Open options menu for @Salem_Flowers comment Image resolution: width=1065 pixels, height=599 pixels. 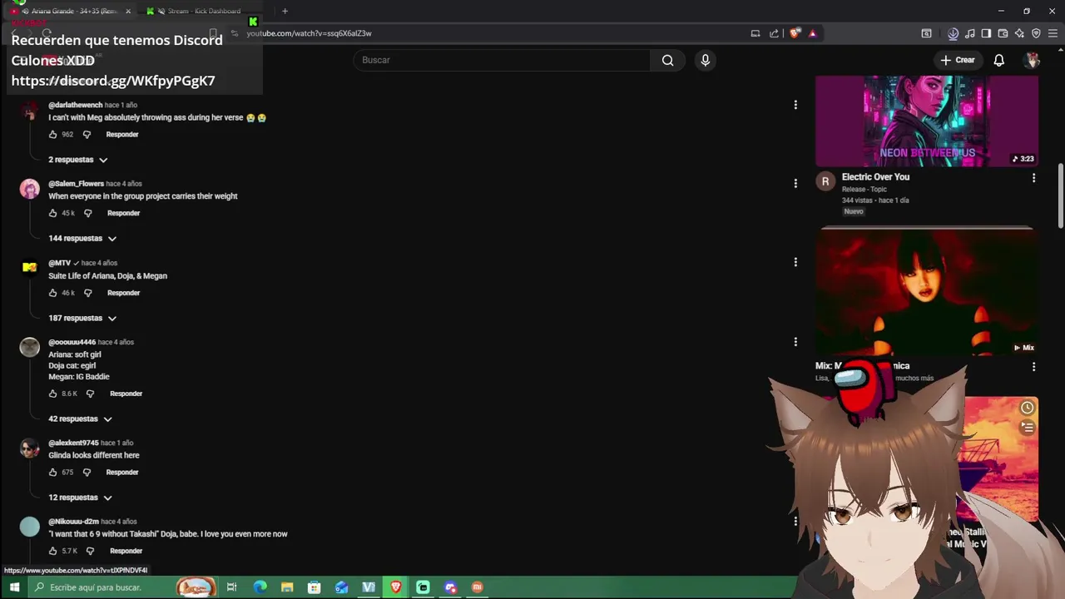[x=795, y=183]
